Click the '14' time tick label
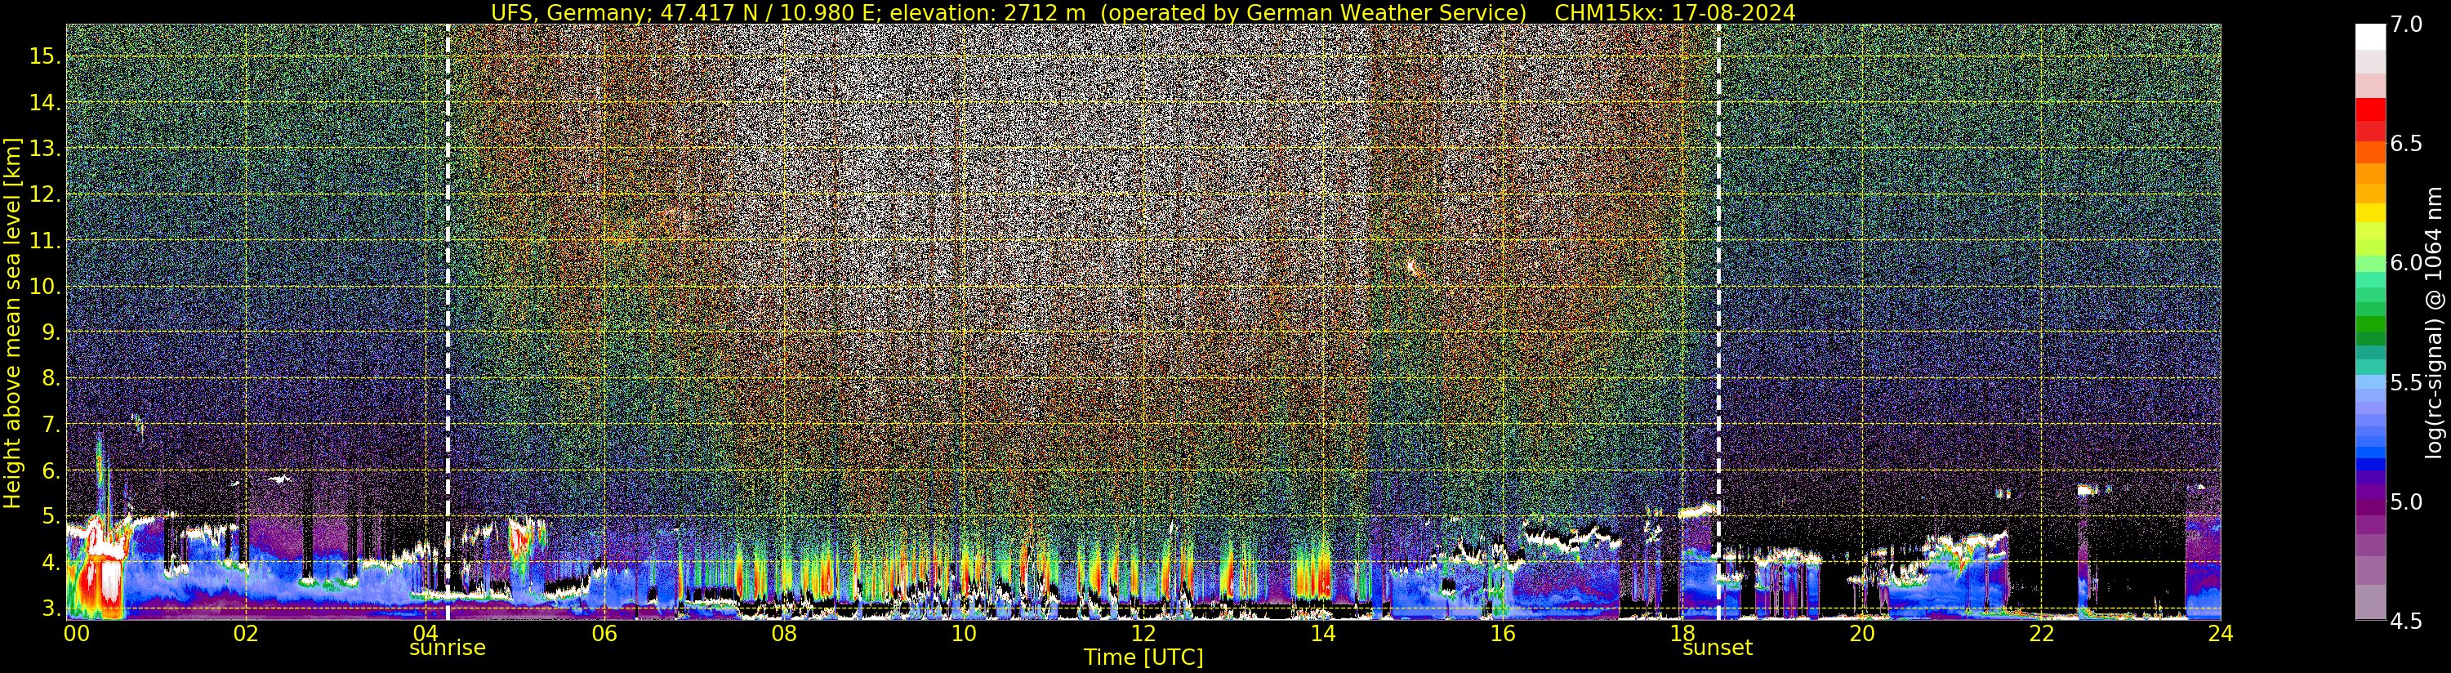The width and height of the screenshot is (2451, 673). pos(1323,633)
